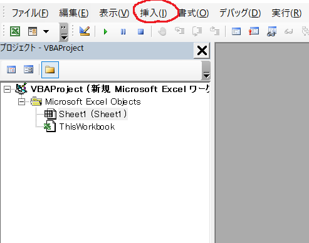
Task: Open the insert object dropdown arrow
Action: coord(46,31)
